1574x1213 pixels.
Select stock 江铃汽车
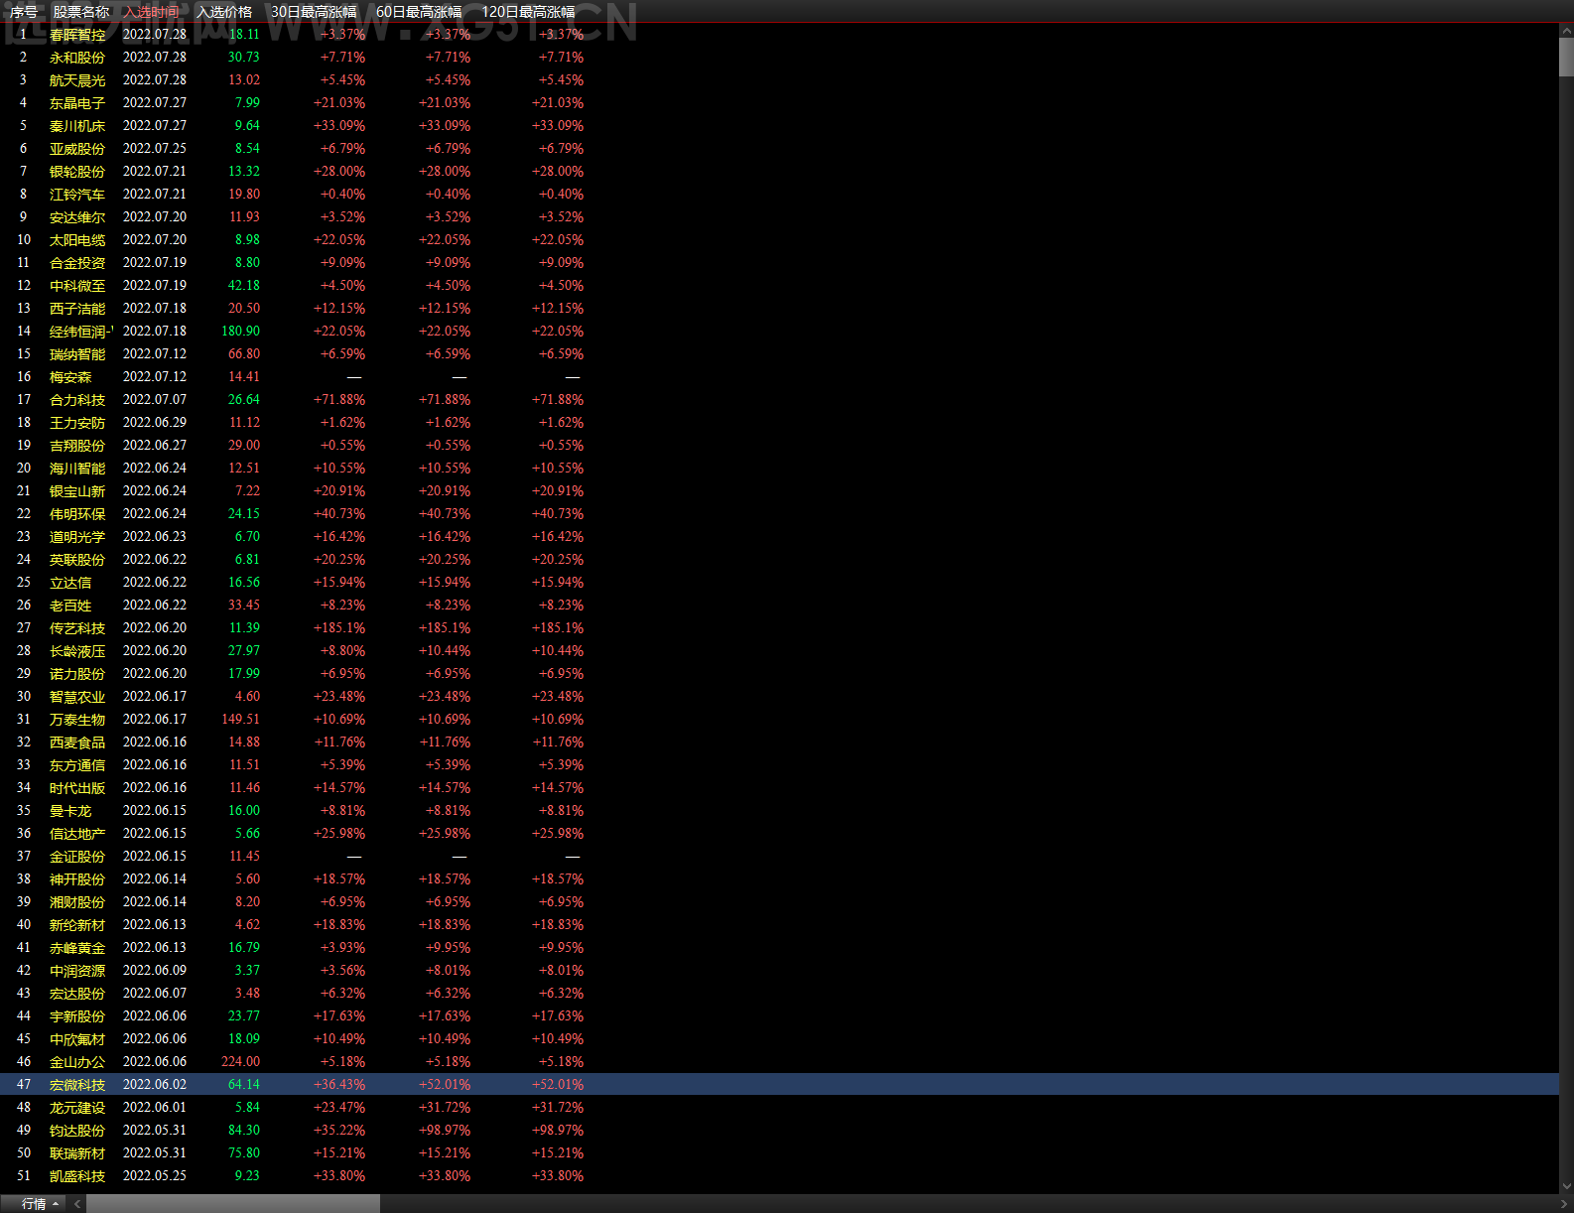[x=77, y=195]
